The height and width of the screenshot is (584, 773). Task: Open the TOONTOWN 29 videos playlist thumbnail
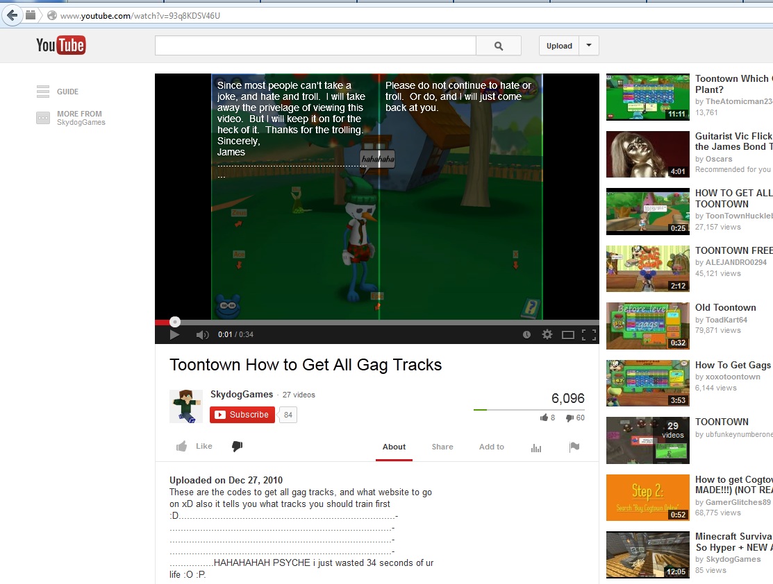[648, 440]
